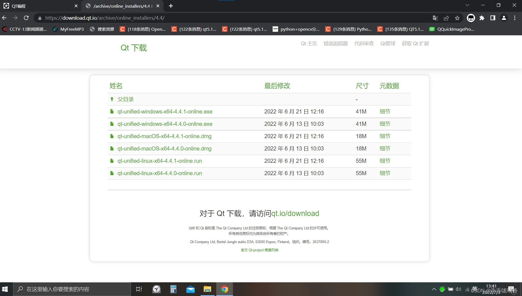
Task: Download qt-unified-windows-x64-4.4.0-online.exe
Action: pyautogui.click(x=165, y=124)
